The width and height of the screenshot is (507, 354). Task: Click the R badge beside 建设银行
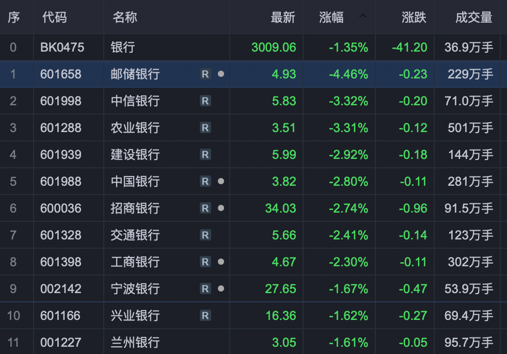point(205,155)
